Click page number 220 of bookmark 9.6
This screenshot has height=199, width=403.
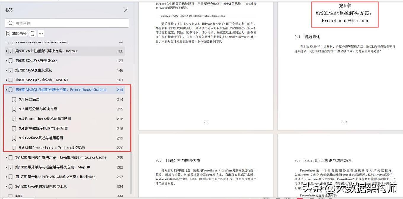pos(120,148)
